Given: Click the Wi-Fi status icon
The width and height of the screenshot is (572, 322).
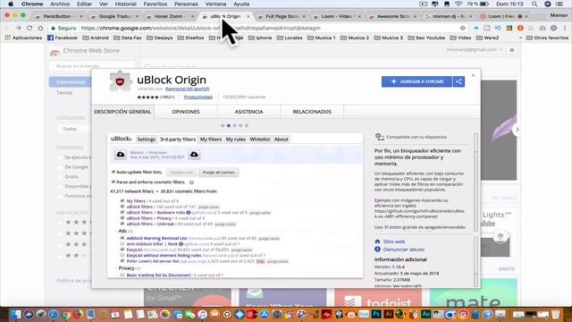Looking at the screenshot, I should [458, 4].
